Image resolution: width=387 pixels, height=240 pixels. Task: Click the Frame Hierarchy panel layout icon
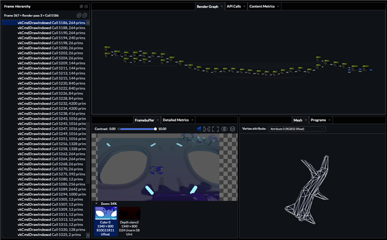coord(81,7)
